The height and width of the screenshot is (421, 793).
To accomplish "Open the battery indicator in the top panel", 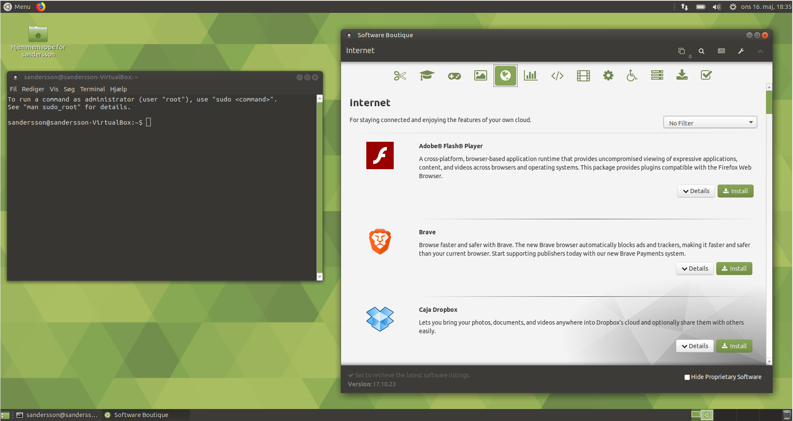I will [701, 7].
